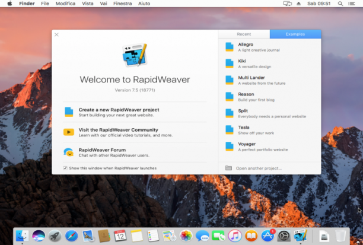Open iBooks in the Dock

pos(251,236)
